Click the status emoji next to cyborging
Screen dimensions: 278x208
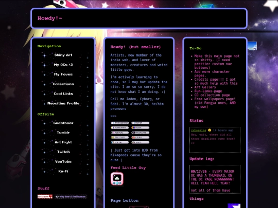(x=210, y=130)
